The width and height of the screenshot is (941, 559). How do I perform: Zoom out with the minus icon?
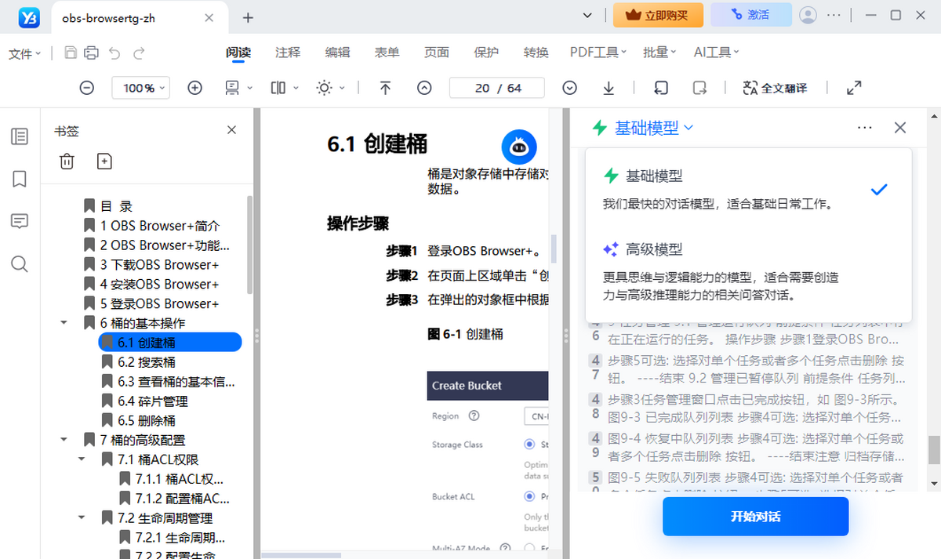tap(87, 88)
